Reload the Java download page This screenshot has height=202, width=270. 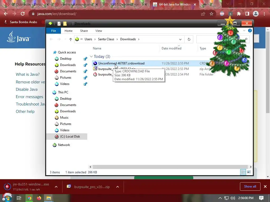23,14
